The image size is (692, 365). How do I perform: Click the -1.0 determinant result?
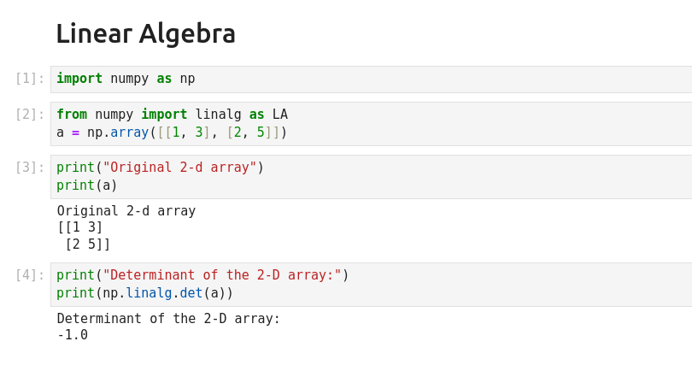coord(73,335)
